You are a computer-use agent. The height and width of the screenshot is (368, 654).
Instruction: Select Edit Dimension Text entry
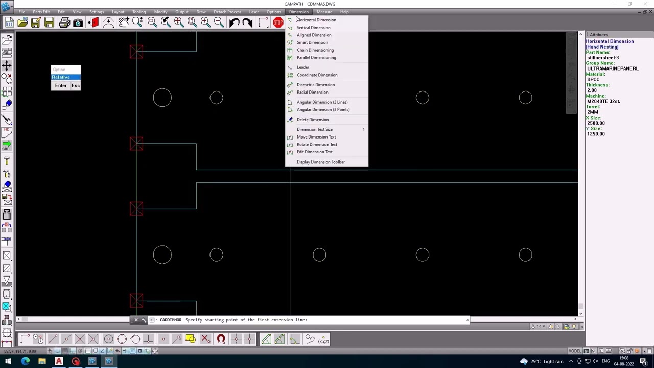pos(326,152)
